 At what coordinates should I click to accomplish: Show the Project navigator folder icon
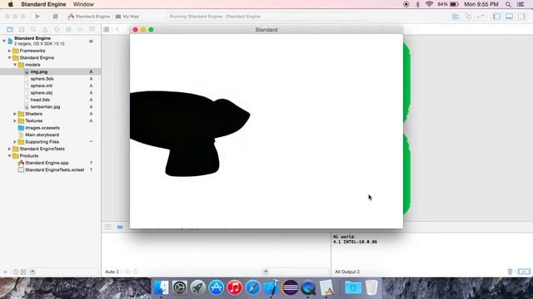[10, 30]
